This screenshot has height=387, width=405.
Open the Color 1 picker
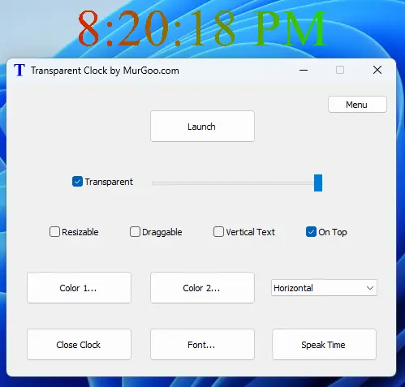point(79,288)
